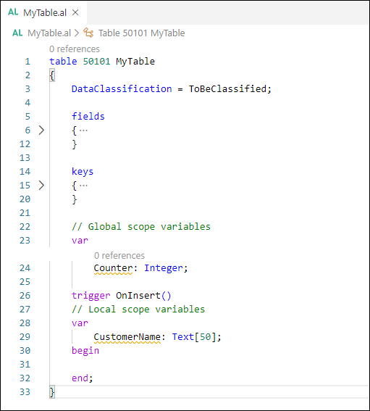Click the begin keyword on line 30
Image resolution: width=370 pixels, height=411 pixels.
85,351
